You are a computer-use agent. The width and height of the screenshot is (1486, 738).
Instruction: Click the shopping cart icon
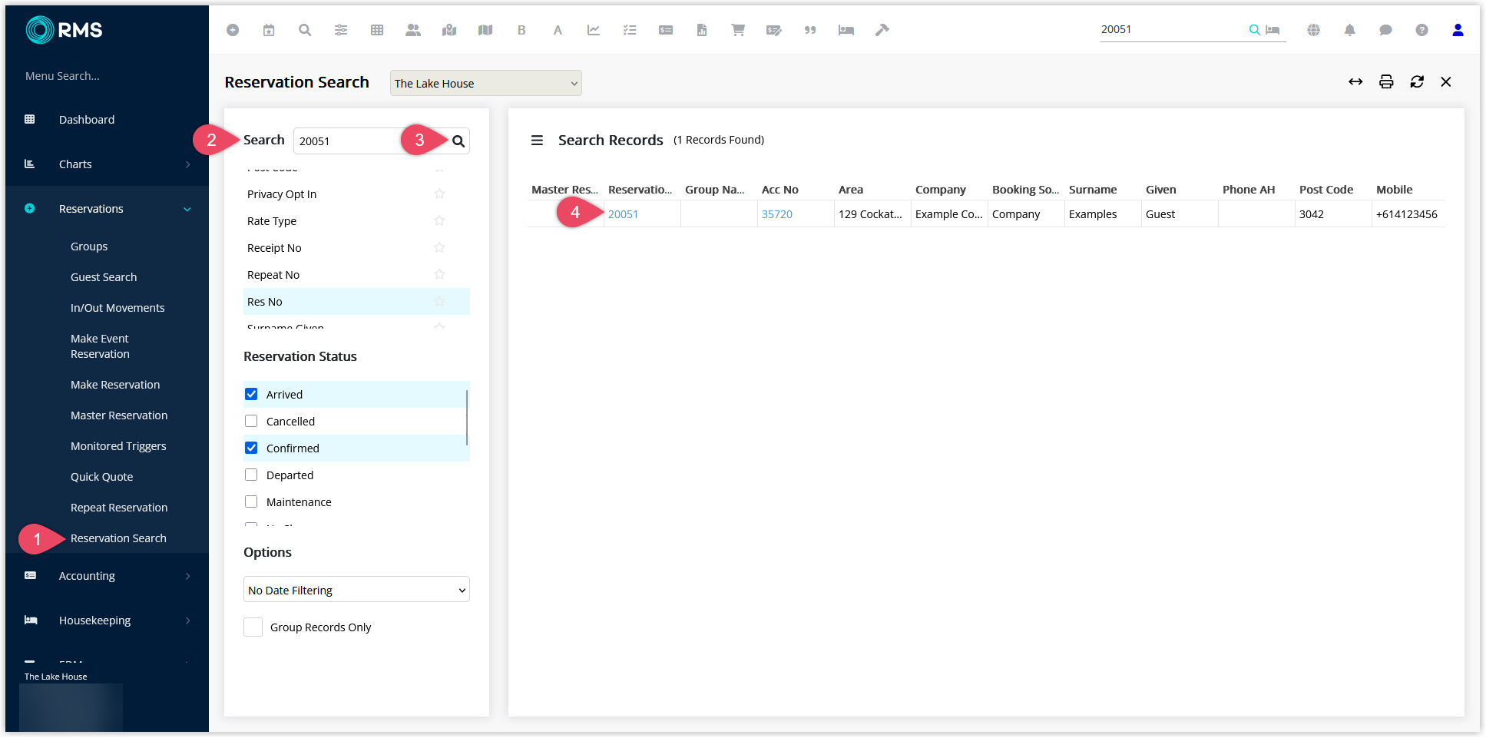pyautogui.click(x=738, y=30)
